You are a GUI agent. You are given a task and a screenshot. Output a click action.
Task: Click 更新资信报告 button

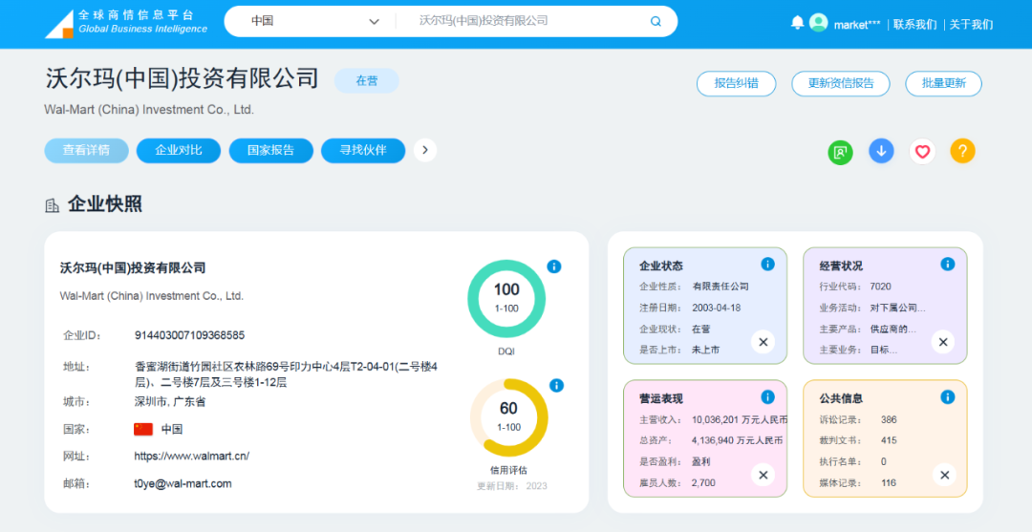pyautogui.click(x=841, y=83)
